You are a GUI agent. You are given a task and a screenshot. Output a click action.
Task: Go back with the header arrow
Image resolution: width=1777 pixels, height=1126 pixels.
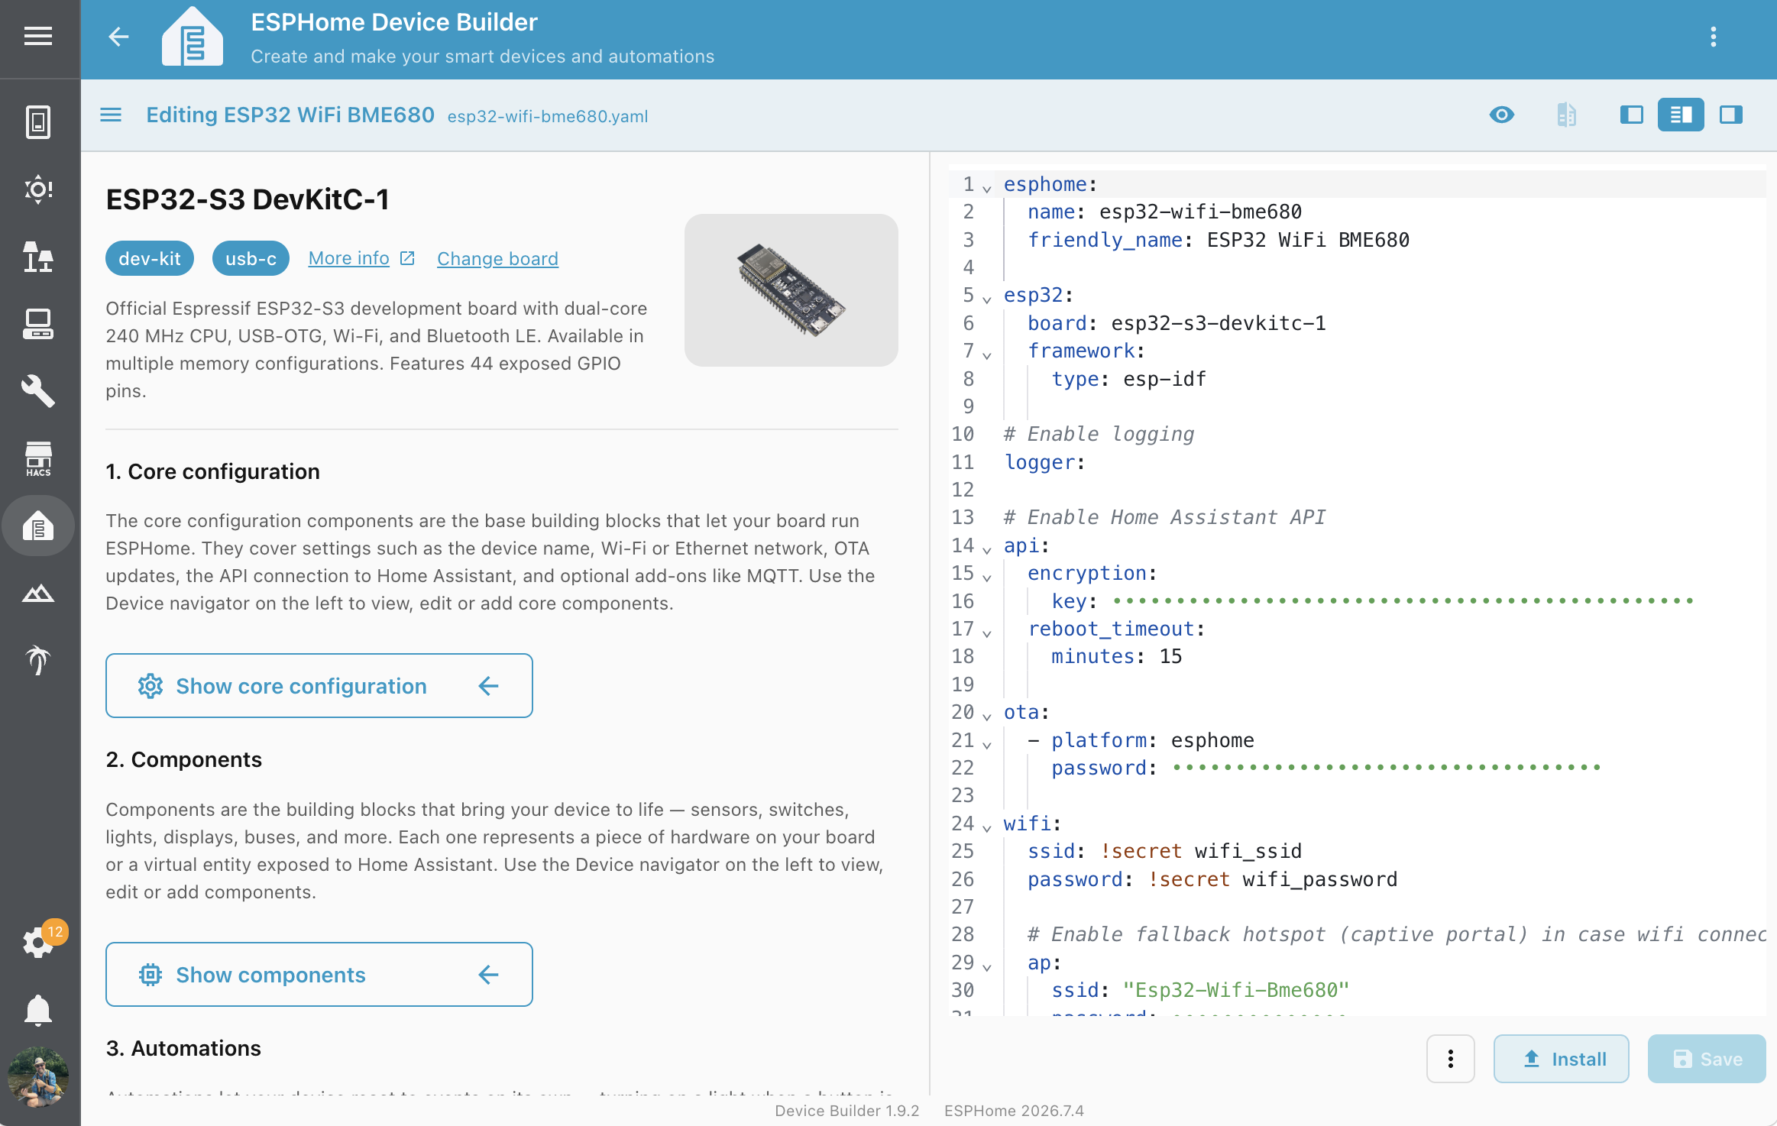click(x=118, y=36)
